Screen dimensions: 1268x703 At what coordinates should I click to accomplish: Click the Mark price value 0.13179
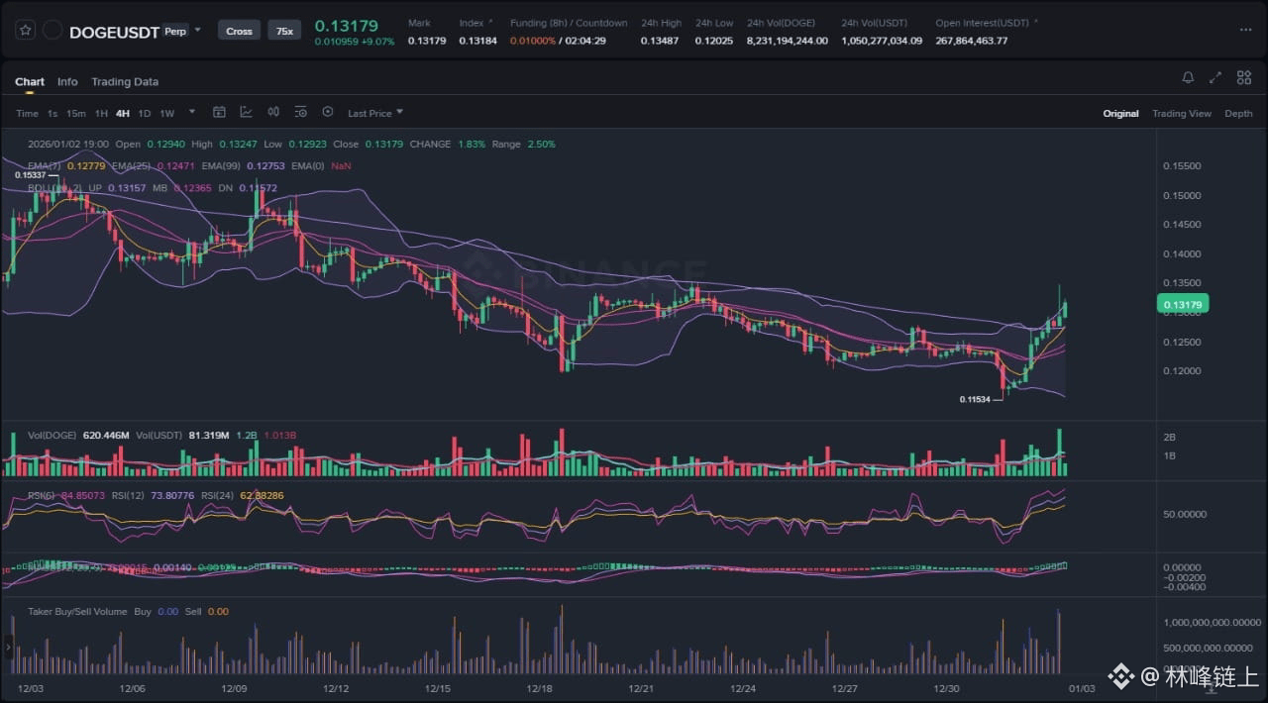tap(427, 41)
